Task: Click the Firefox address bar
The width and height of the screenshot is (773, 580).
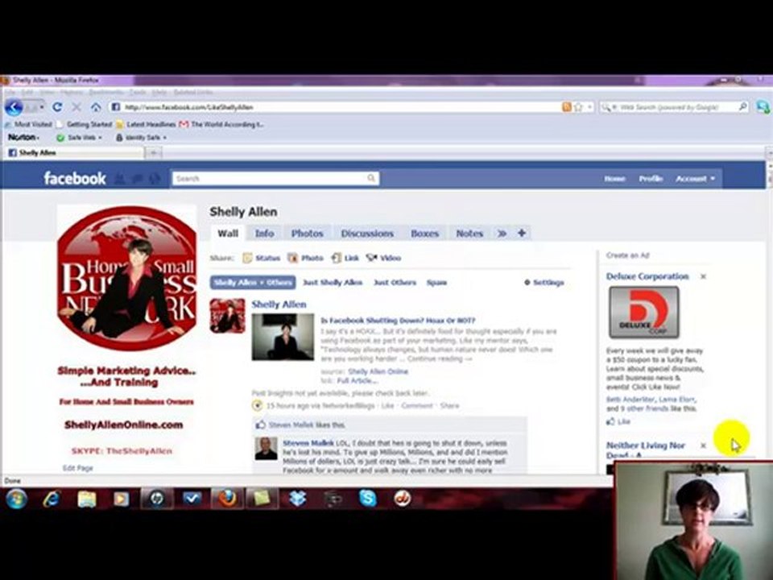Action: click(x=335, y=107)
